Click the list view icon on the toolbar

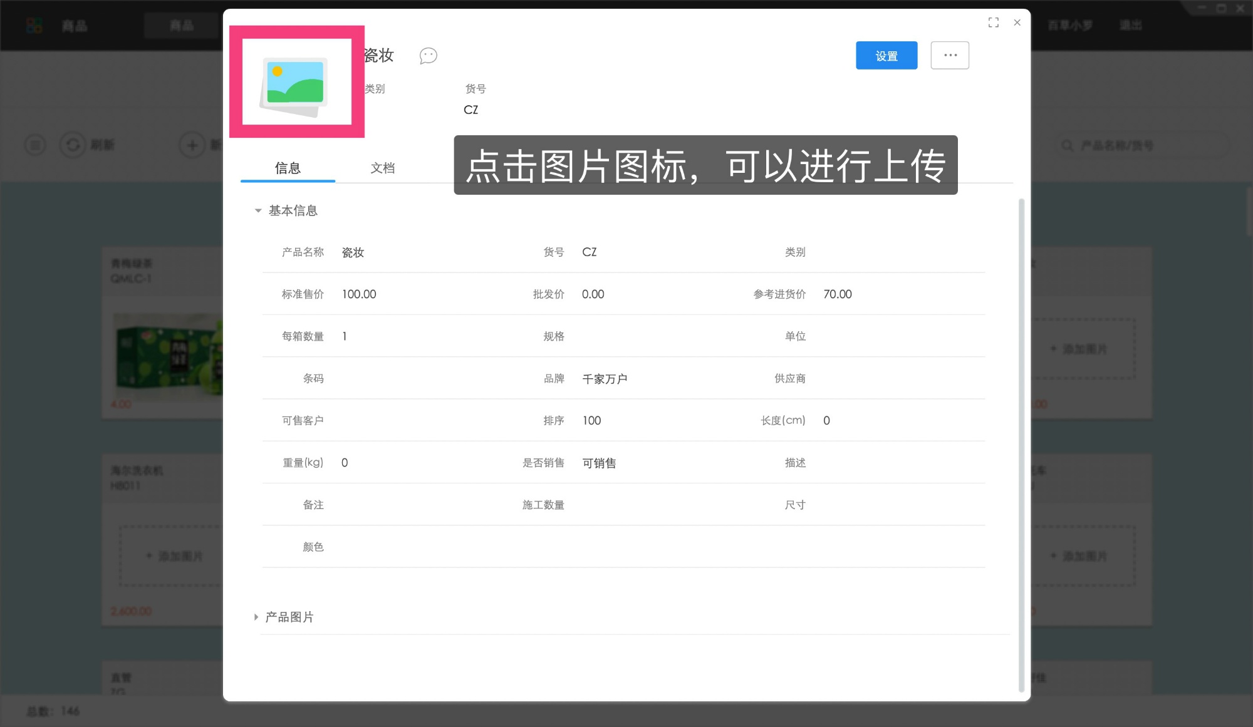pyautogui.click(x=34, y=145)
